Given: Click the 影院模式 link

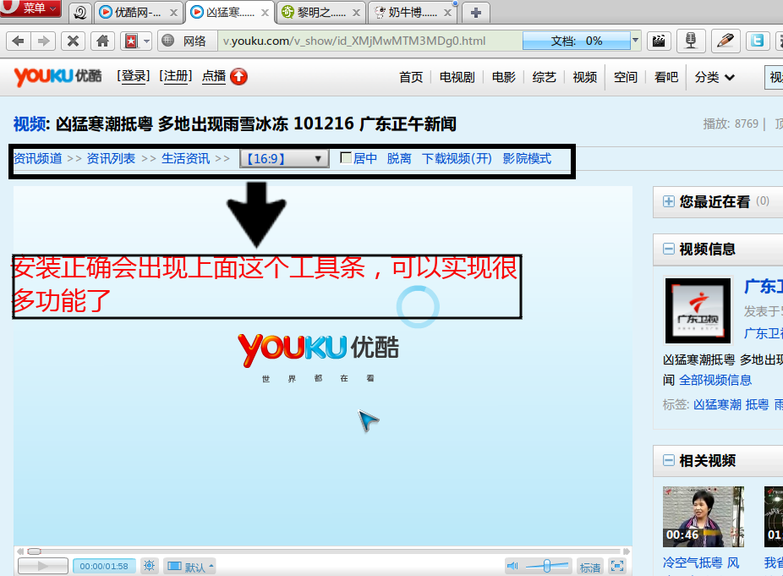Looking at the screenshot, I should click(527, 158).
